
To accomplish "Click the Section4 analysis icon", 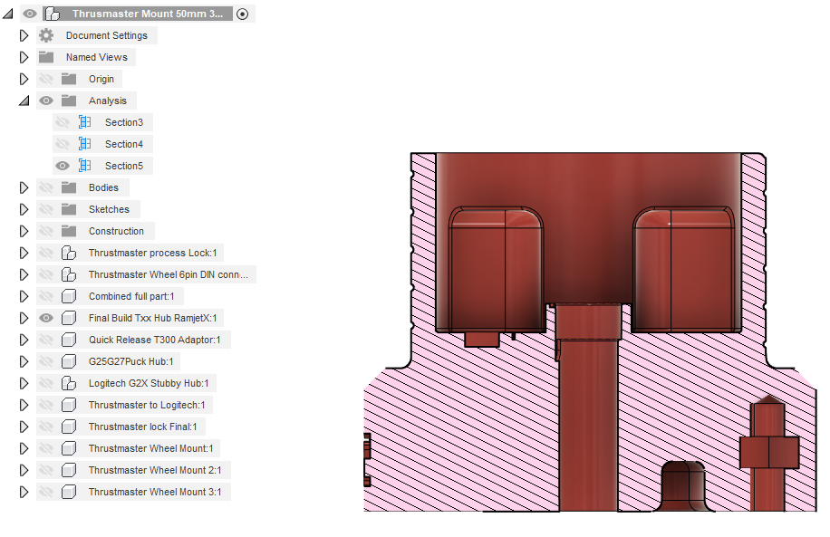I will pos(84,144).
